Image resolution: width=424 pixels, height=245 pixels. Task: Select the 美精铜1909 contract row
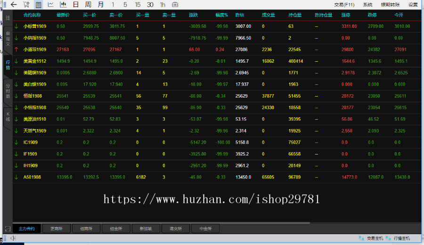217,73
